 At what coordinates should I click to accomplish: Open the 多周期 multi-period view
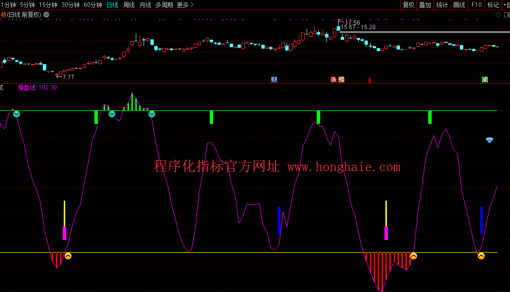(164, 5)
